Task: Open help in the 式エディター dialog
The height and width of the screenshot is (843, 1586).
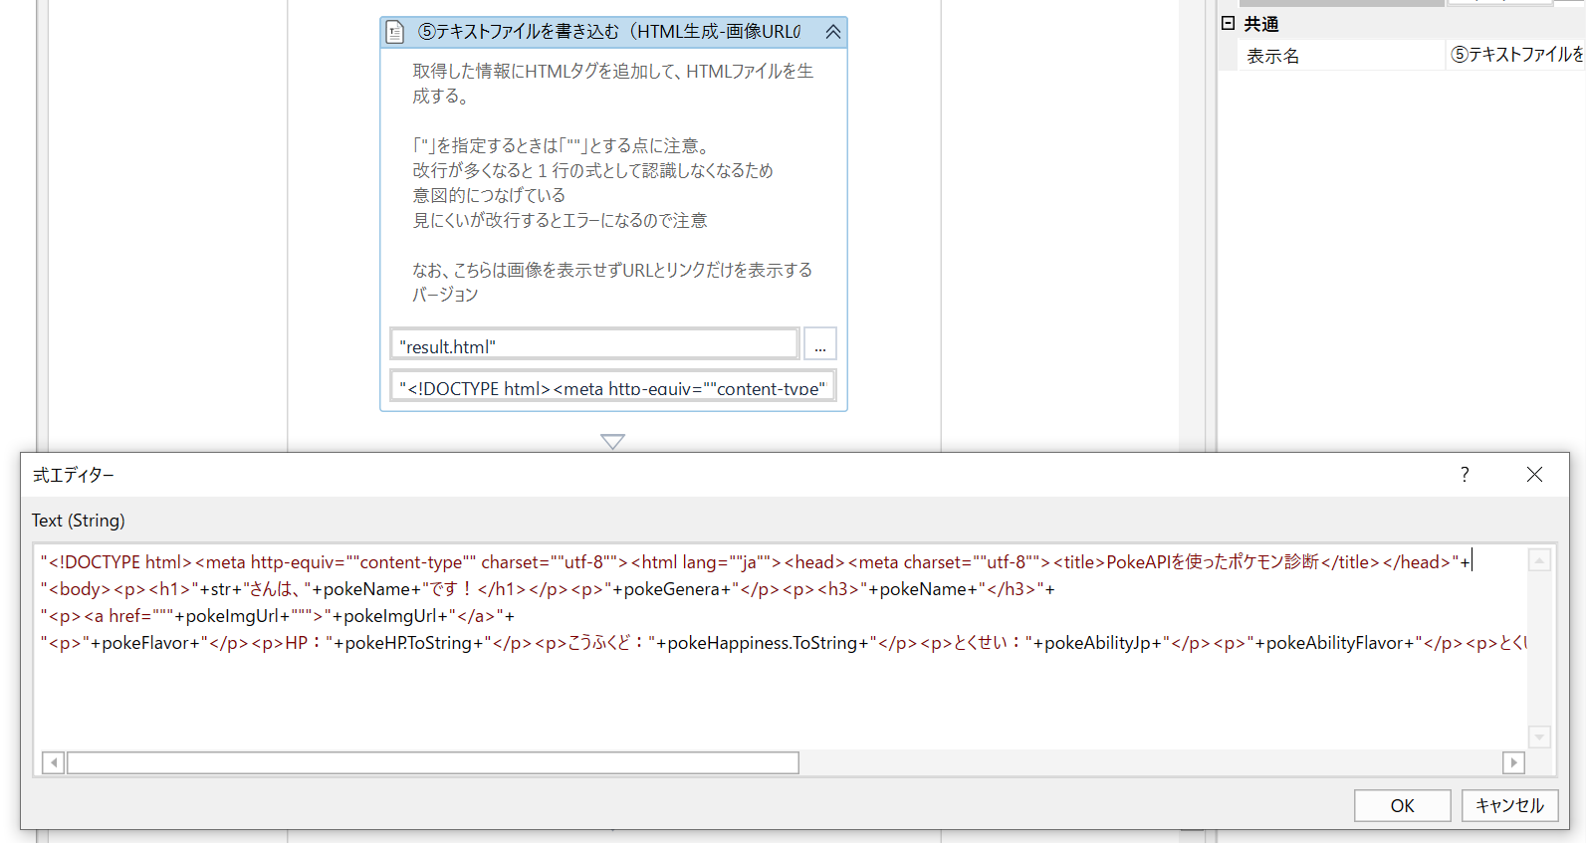Action: coord(1465,475)
